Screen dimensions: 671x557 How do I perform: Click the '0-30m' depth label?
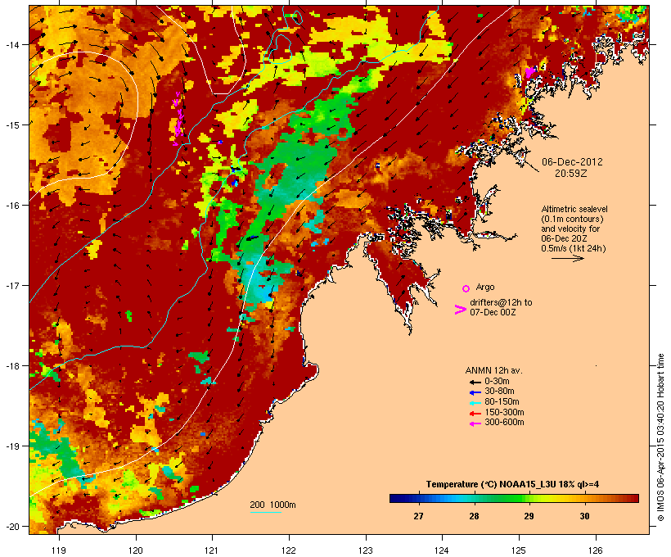(x=497, y=382)
